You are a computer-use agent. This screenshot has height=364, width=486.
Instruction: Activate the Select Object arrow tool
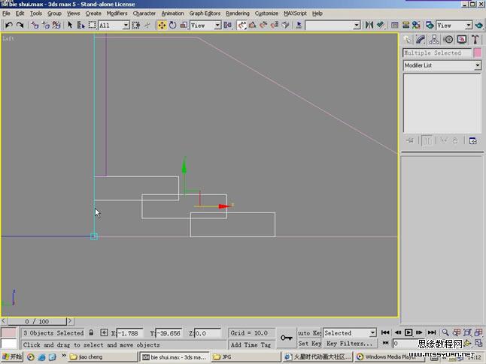click(70, 25)
